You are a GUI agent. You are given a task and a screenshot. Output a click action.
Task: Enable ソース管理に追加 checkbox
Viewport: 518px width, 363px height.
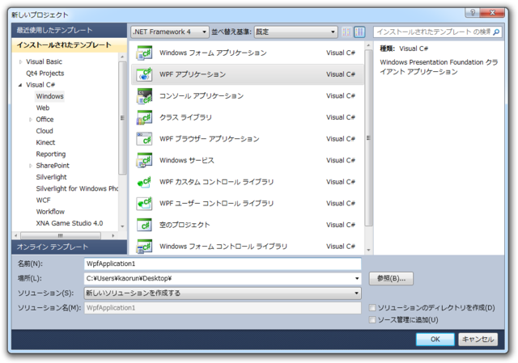(x=372, y=319)
